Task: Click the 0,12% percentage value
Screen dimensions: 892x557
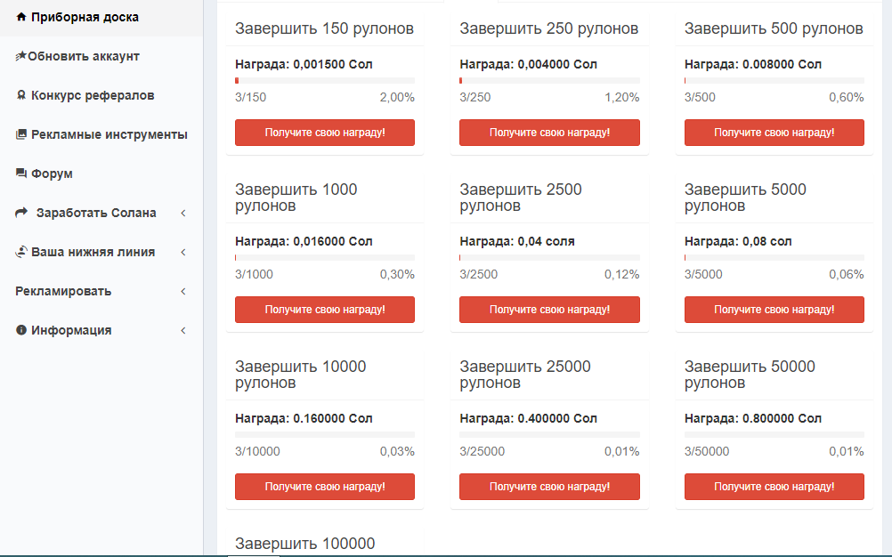Action: tap(621, 275)
